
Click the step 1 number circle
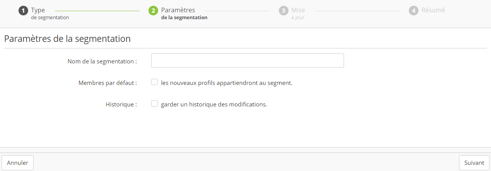pos(24,11)
